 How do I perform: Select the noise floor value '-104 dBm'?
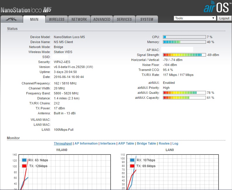click(170, 65)
